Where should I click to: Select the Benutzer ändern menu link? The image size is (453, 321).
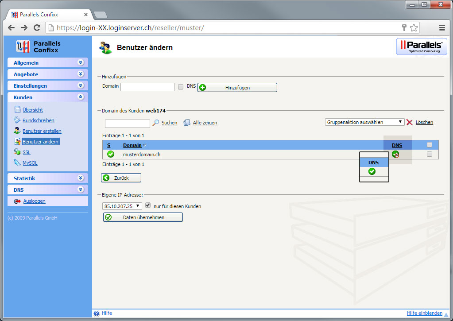click(x=40, y=142)
